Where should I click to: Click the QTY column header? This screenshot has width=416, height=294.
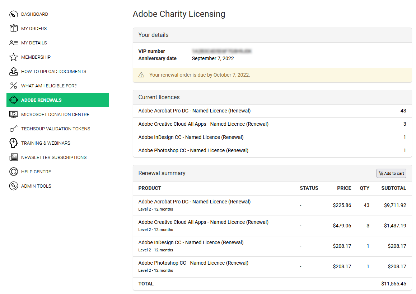pos(365,188)
